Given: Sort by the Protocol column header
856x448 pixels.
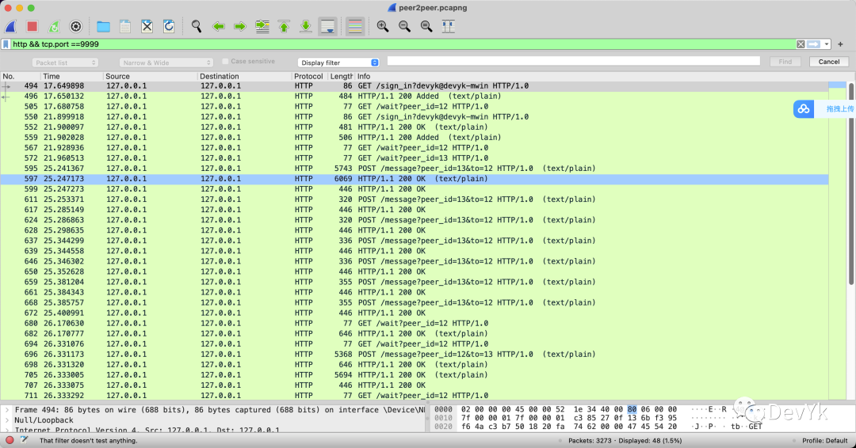Looking at the screenshot, I should pos(308,76).
